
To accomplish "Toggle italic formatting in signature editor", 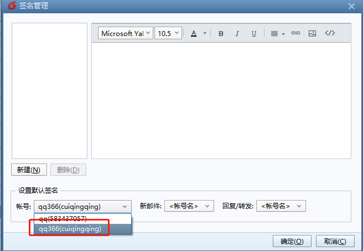I will [237, 33].
